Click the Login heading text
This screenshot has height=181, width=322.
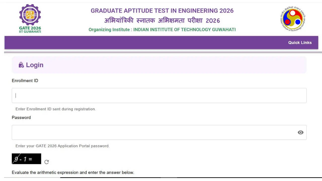click(x=35, y=65)
